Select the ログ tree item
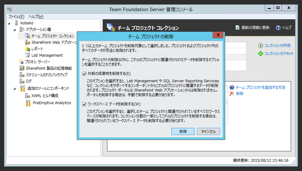Viewport: 302px width, 171px height. tap(29, 81)
